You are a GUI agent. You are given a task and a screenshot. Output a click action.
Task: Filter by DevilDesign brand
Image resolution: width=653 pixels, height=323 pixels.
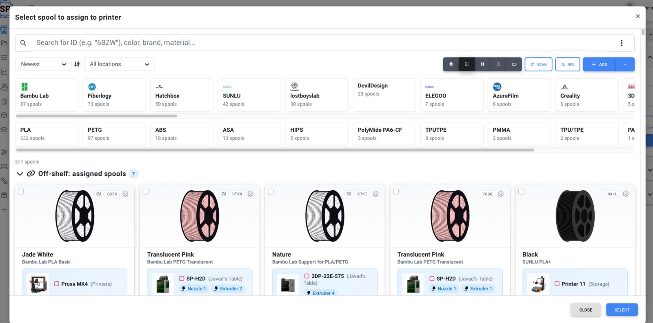(x=384, y=95)
